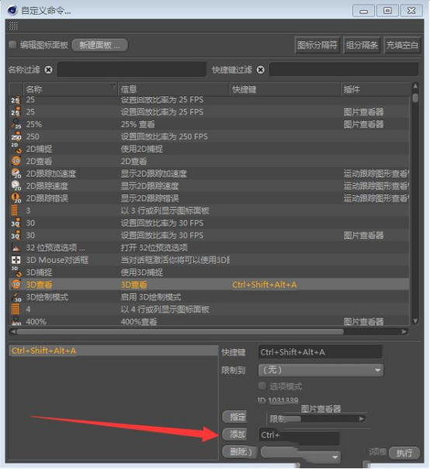Click the Cinema 4D title bar logo
The height and width of the screenshot is (469, 430).
point(12,10)
